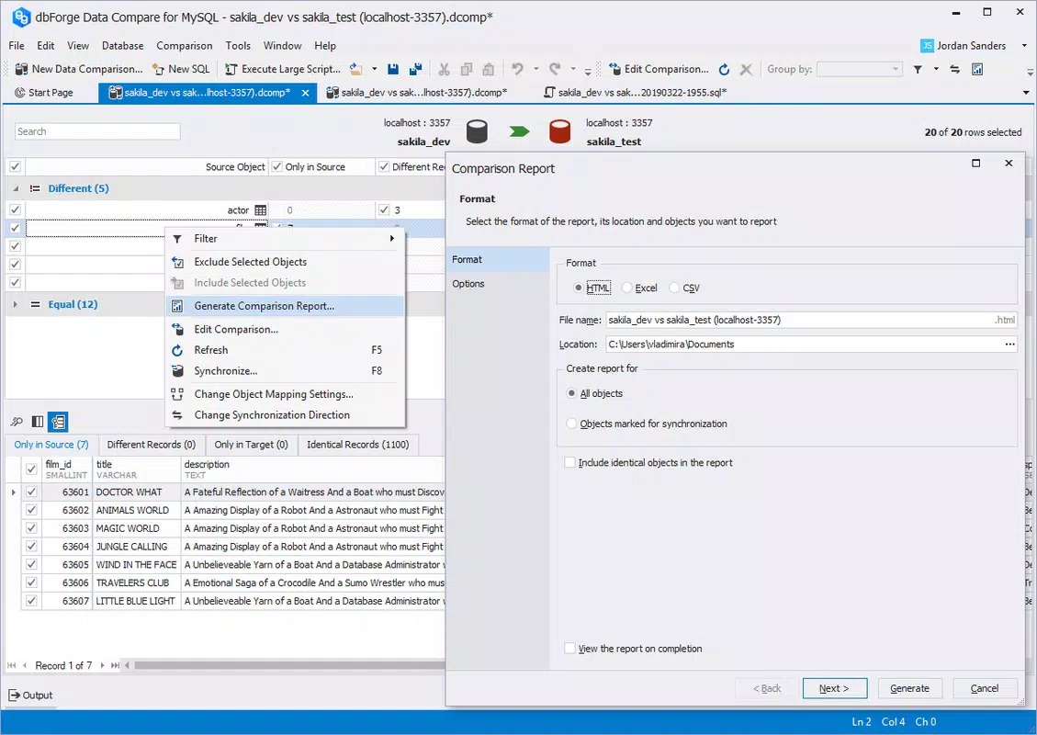Click the swap direction arrows icon in the toolbar

(955, 69)
